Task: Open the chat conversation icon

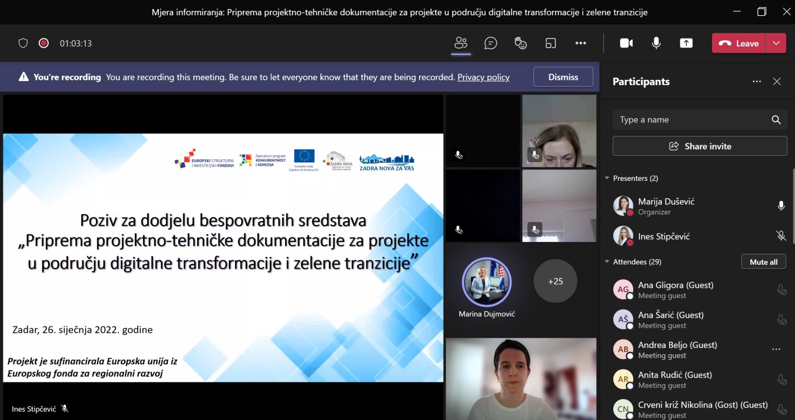Action: [491, 43]
